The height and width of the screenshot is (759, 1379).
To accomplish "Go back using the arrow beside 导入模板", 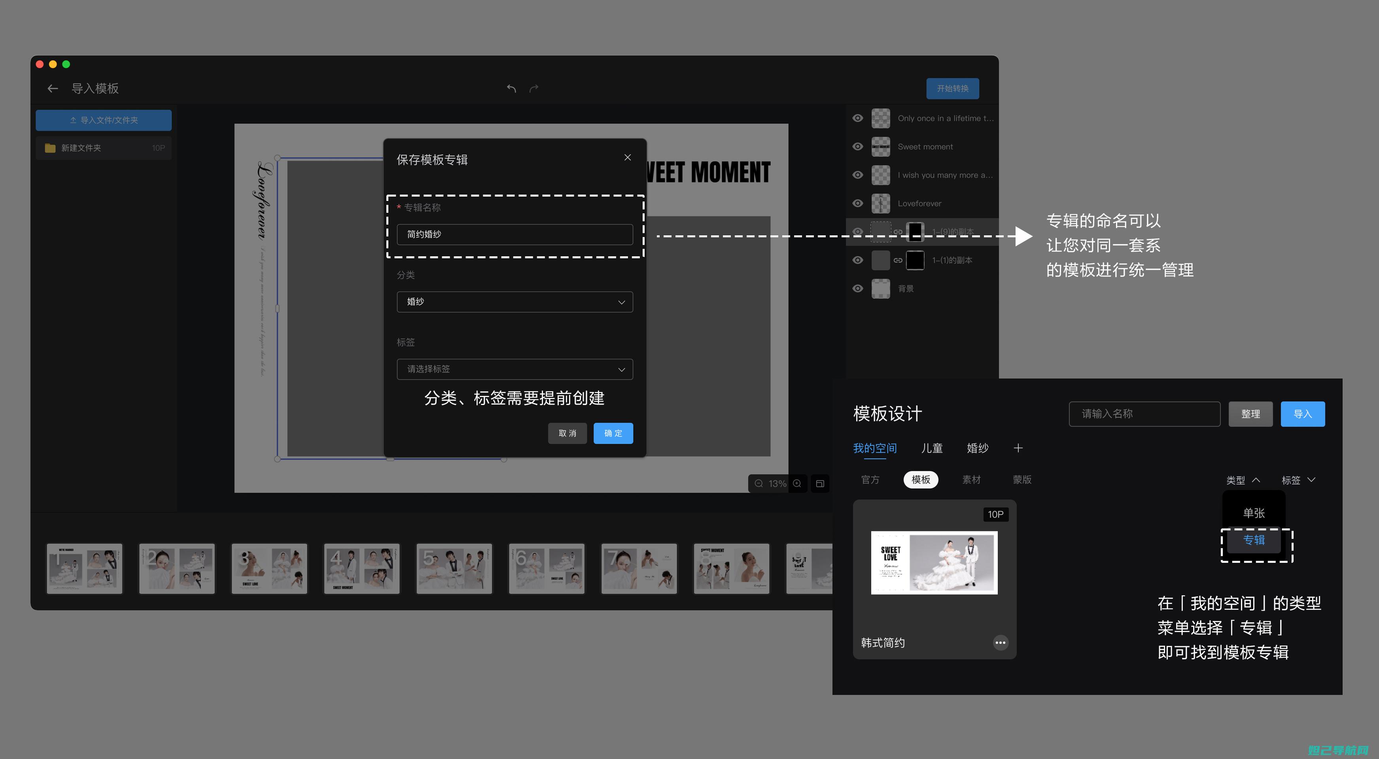I will pyautogui.click(x=53, y=88).
